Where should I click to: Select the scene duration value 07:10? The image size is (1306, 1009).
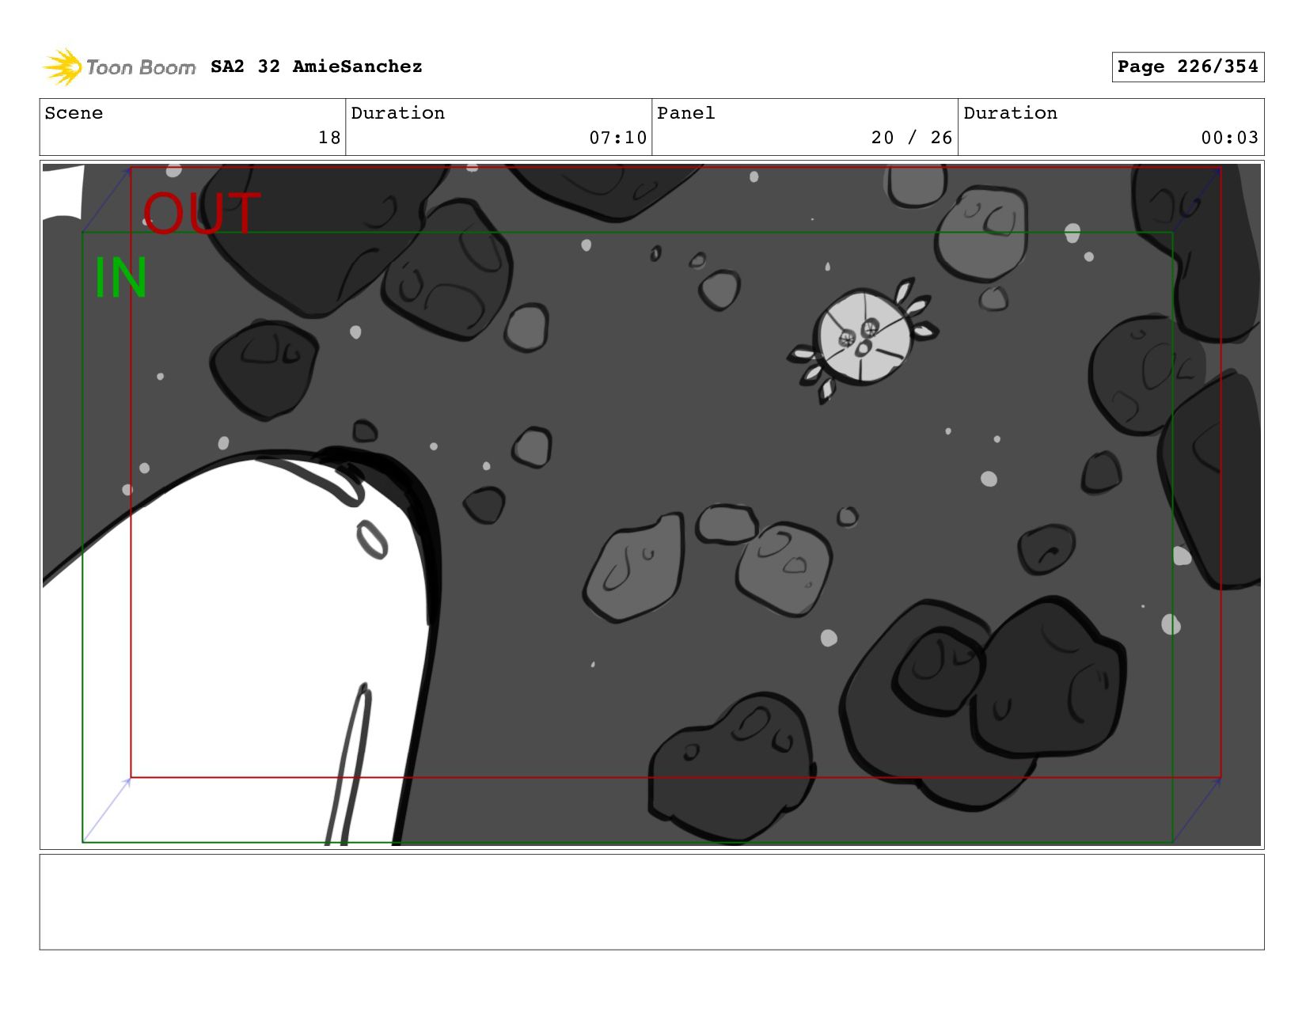point(617,138)
